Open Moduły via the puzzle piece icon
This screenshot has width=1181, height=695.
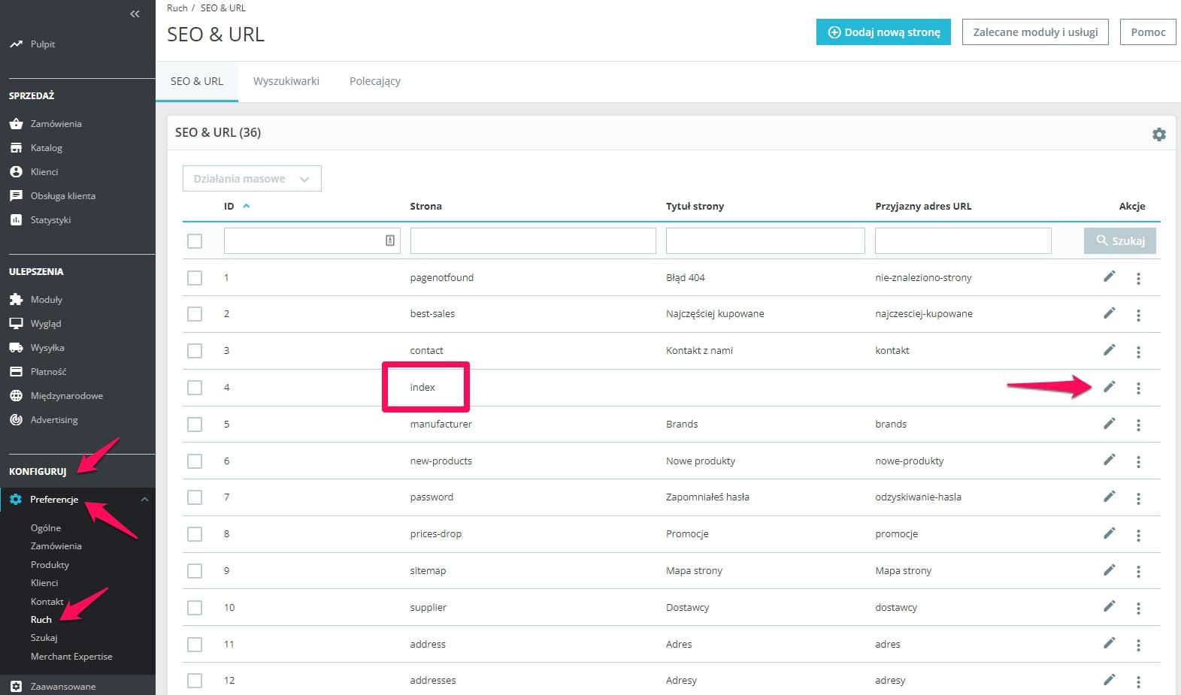(16, 299)
